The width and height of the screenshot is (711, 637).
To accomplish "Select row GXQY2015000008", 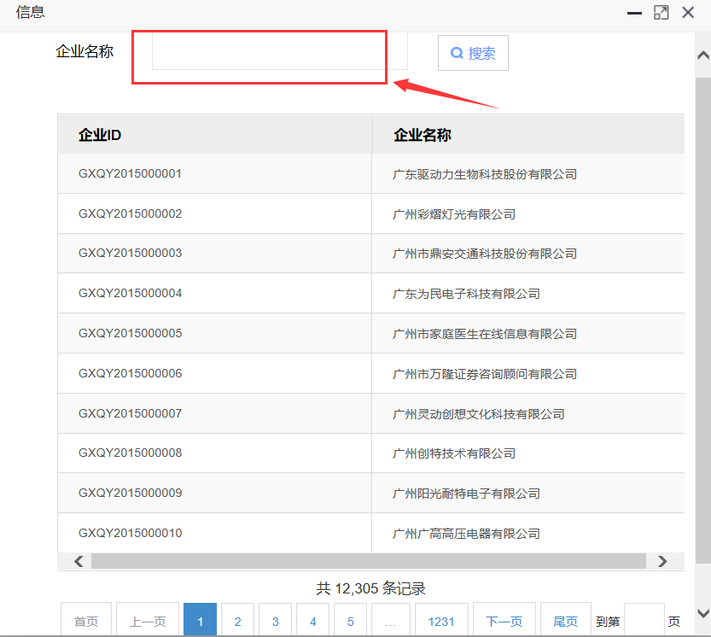I will point(371,453).
